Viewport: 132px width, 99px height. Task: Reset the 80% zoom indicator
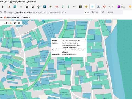click(87, 12)
